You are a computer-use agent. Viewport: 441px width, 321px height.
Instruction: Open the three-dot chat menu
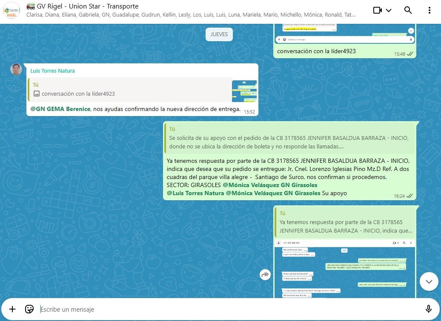429,10
